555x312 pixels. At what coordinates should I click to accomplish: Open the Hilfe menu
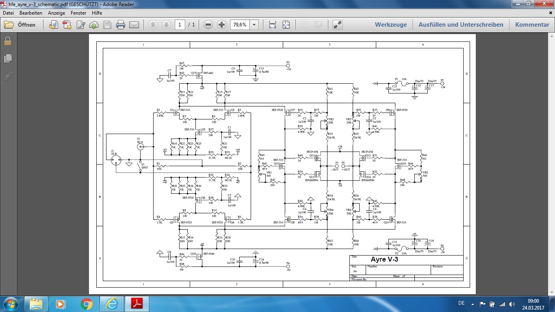click(97, 13)
